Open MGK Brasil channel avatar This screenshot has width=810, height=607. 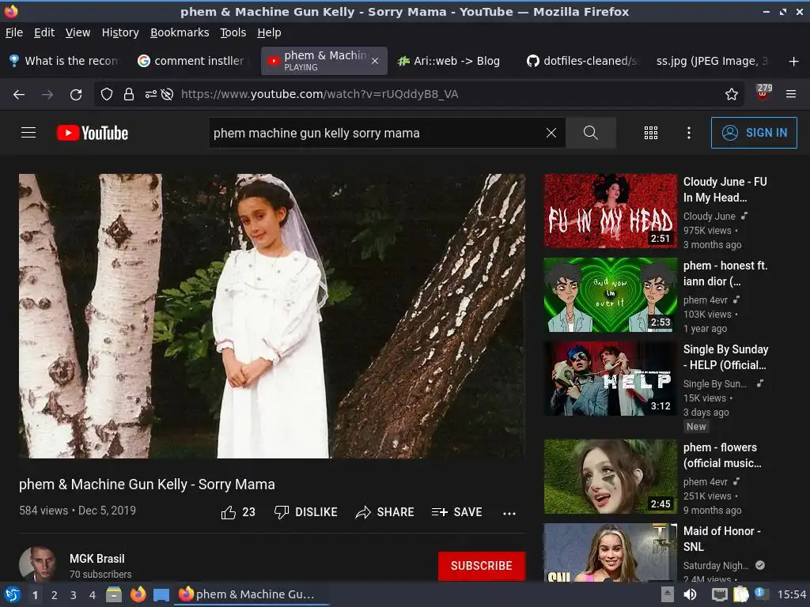pyautogui.click(x=38, y=564)
